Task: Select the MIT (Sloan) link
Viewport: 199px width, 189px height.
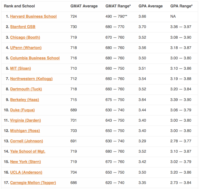Action: coord(20,69)
